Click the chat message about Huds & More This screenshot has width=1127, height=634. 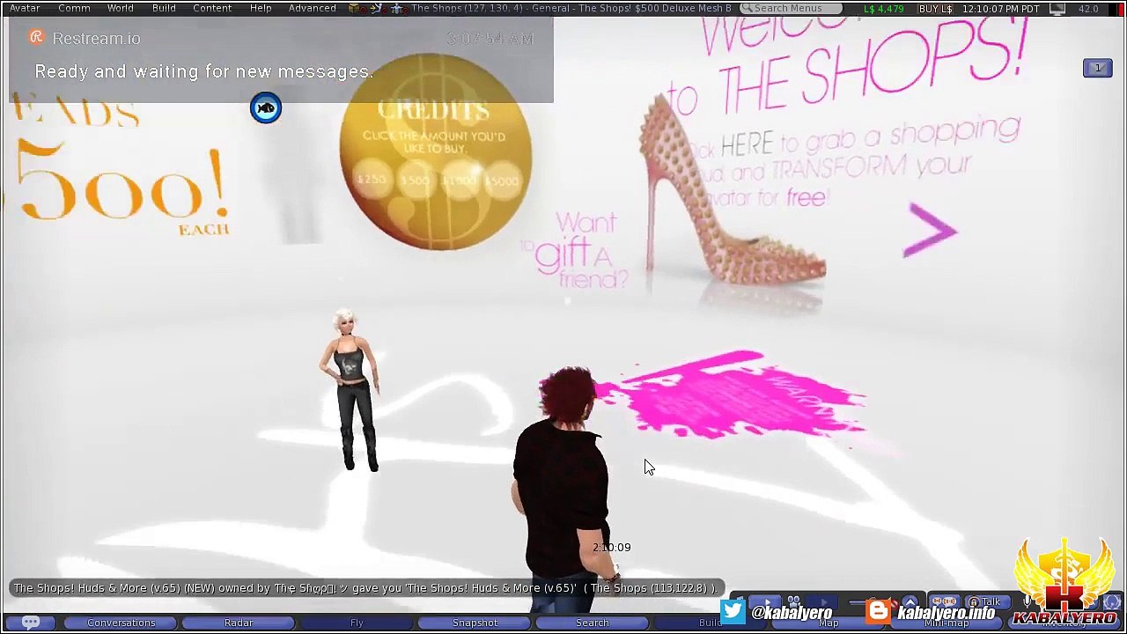click(365, 588)
